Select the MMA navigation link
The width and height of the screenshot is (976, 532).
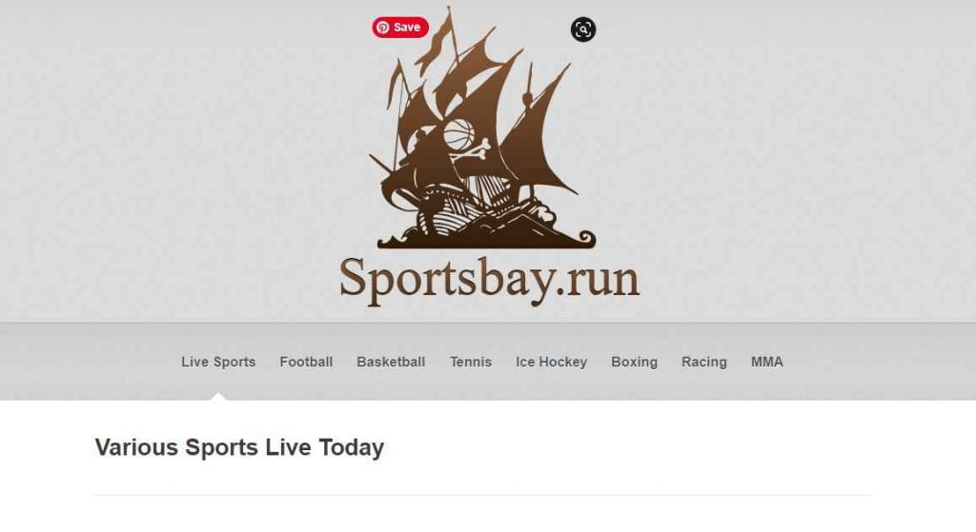pos(767,362)
